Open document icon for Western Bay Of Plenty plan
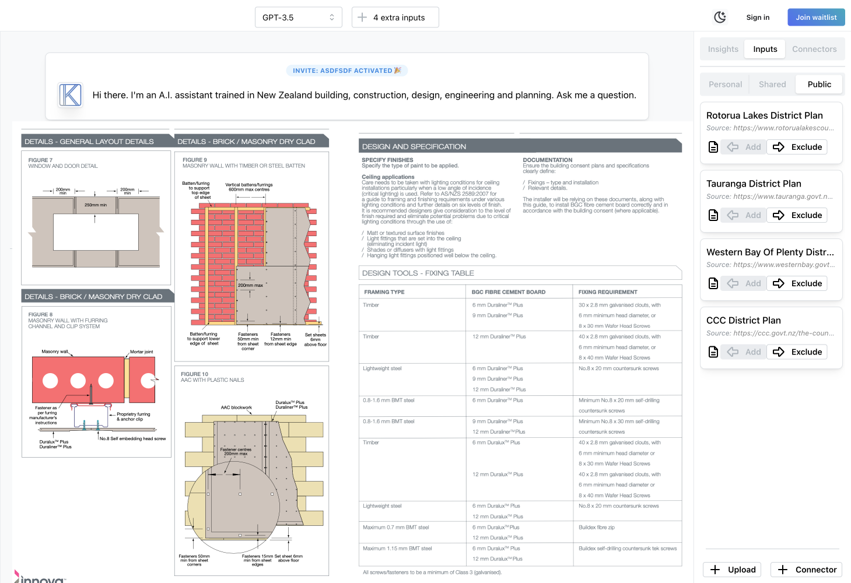 [x=713, y=283]
